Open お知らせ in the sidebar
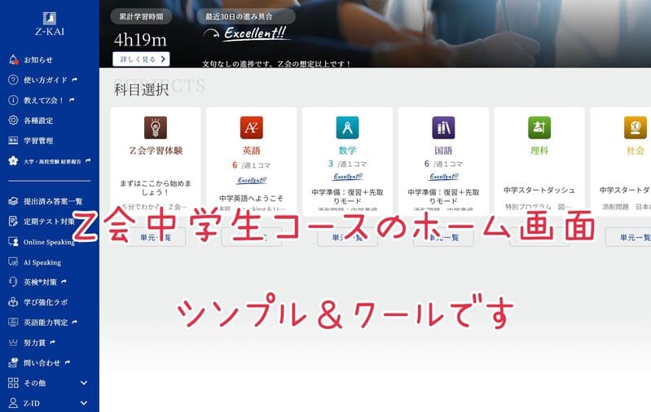Viewport: 651px width, 412px height. click(x=38, y=59)
